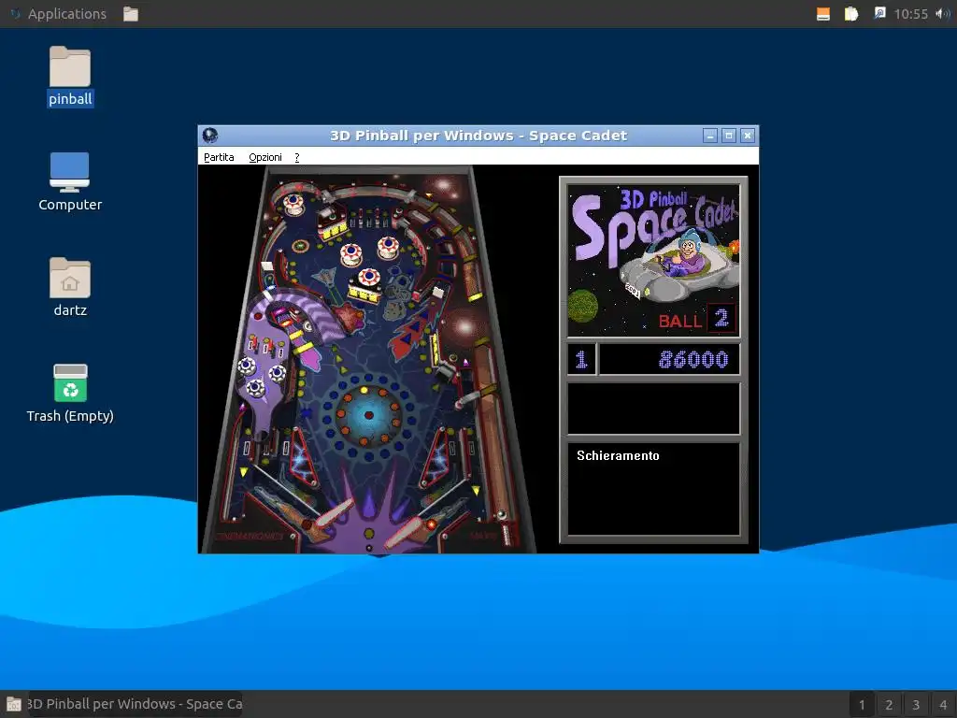This screenshot has height=718, width=957.
Task: Select the Computer desktop icon
Action: (x=70, y=181)
